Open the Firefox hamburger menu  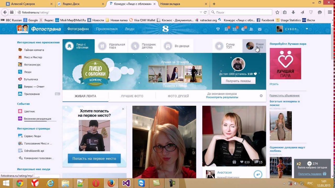click(330, 12)
